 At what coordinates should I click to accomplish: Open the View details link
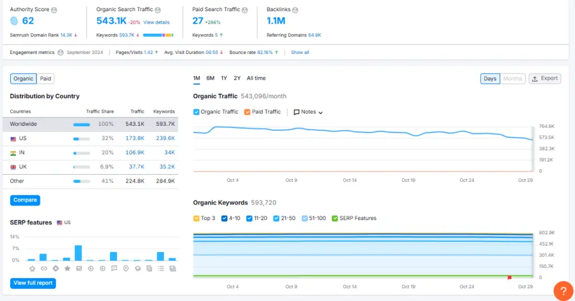pos(156,22)
